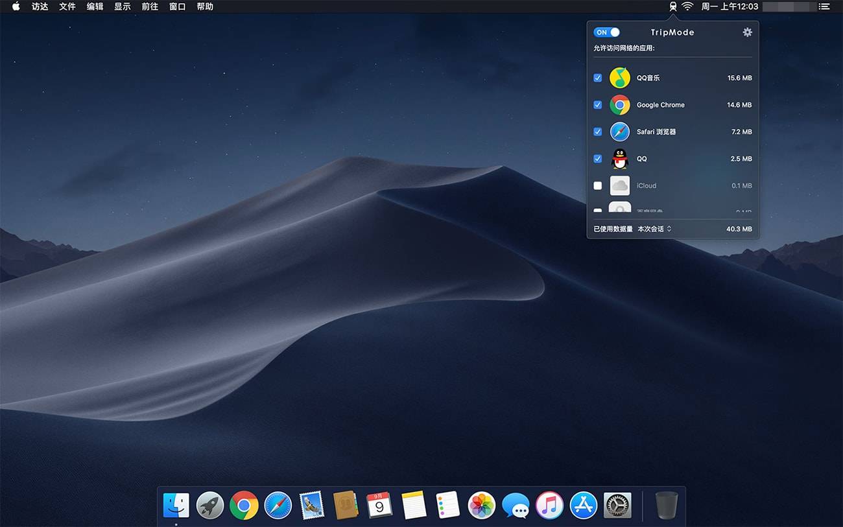This screenshot has height=527, width=843.
Task: Uncheck QQ音乐 network access checkbox
Action: [598, 78]
